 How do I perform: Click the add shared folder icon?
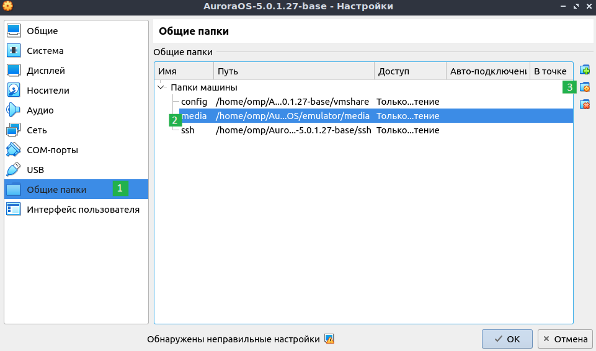pos(585,70)
